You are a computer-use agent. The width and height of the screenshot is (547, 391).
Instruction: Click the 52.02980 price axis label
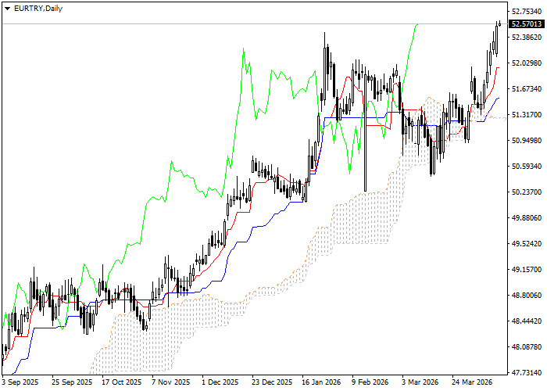coord(526,63)
